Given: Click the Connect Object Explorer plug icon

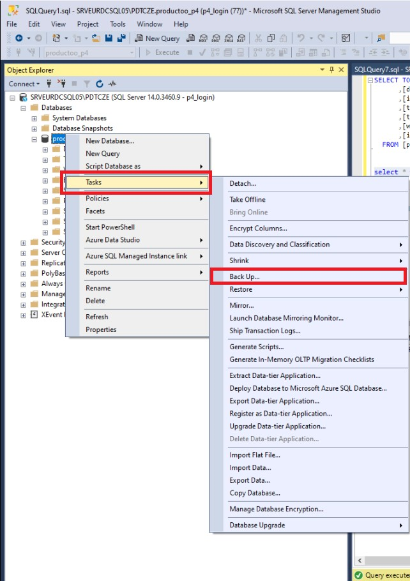Looking at the screenshot, I should pyautogui.click(x=49, y=84).
